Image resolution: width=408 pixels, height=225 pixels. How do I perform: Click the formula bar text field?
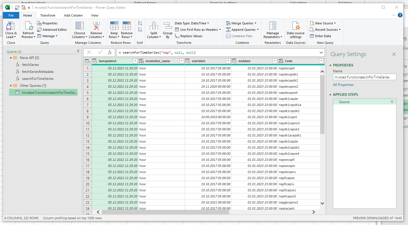tap(217, 53)
